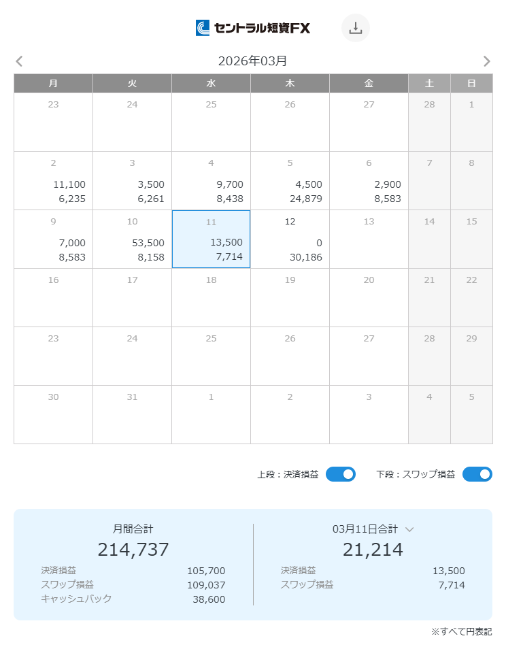Click the 金 weekday column header
The image size is (506, 651).
[x=369, y=84]
